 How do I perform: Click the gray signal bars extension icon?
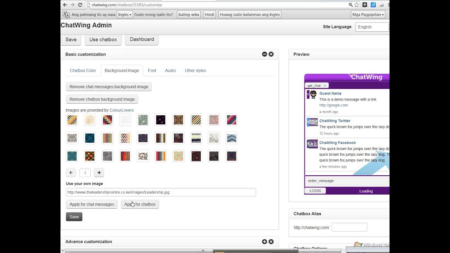tap(381, 5)
